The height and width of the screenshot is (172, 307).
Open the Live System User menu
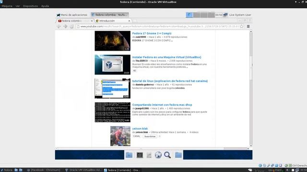pos(240,15)
